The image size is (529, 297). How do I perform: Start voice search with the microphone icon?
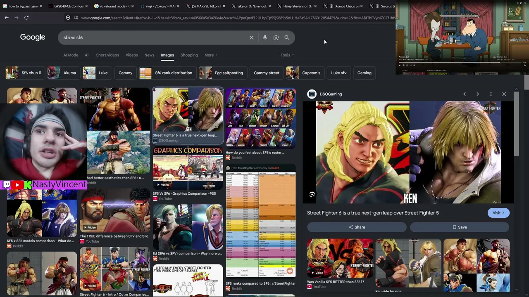tap(265, 38)
